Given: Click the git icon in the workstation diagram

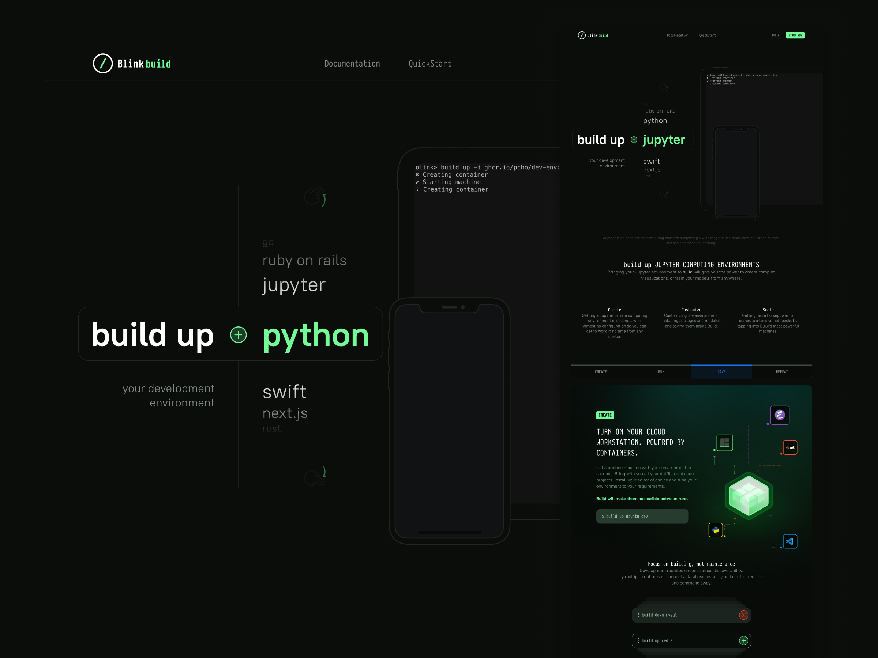Looking at the screenshot, I should [790, 448].
